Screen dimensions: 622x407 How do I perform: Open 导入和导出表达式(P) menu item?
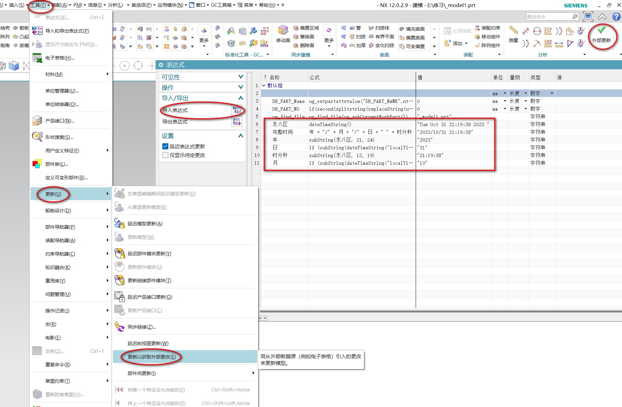(x=67, y=31)
